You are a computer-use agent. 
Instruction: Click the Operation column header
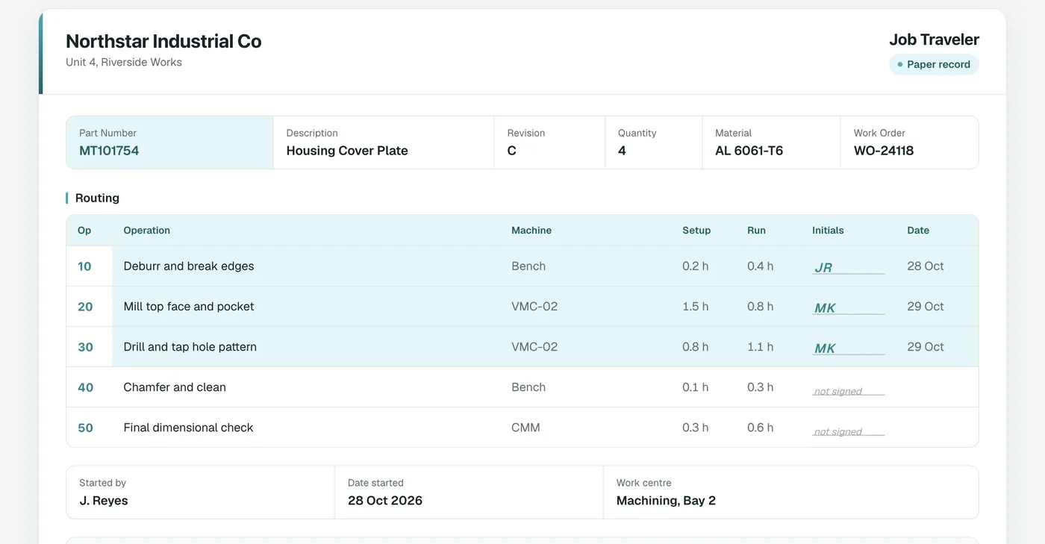click(x=146, y=231)
